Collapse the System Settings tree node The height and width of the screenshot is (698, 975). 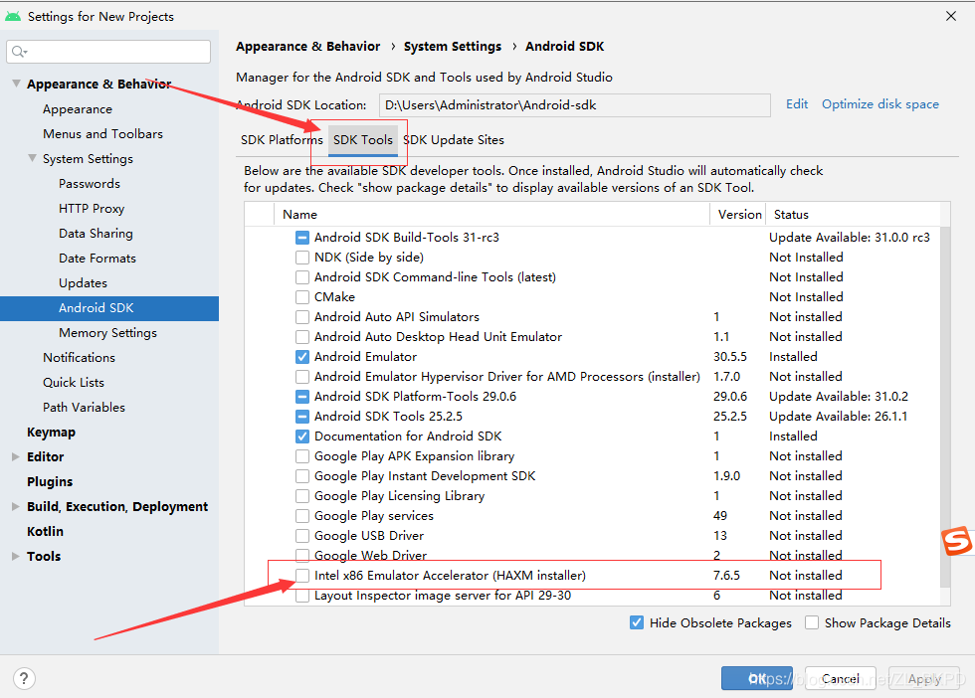32,158
